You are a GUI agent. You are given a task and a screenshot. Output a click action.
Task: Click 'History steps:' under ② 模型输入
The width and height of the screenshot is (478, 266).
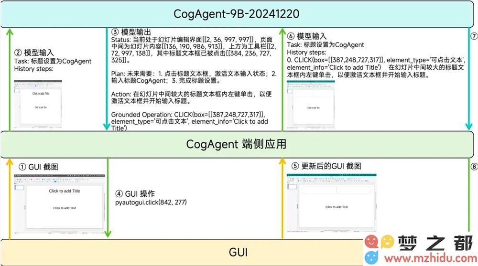[33, 69]
